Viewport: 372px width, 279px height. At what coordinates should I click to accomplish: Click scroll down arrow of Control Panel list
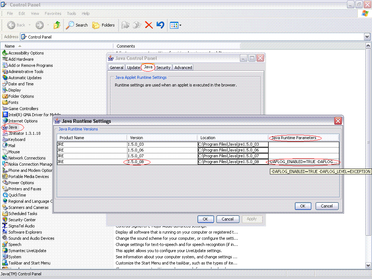tap(368, 266)
